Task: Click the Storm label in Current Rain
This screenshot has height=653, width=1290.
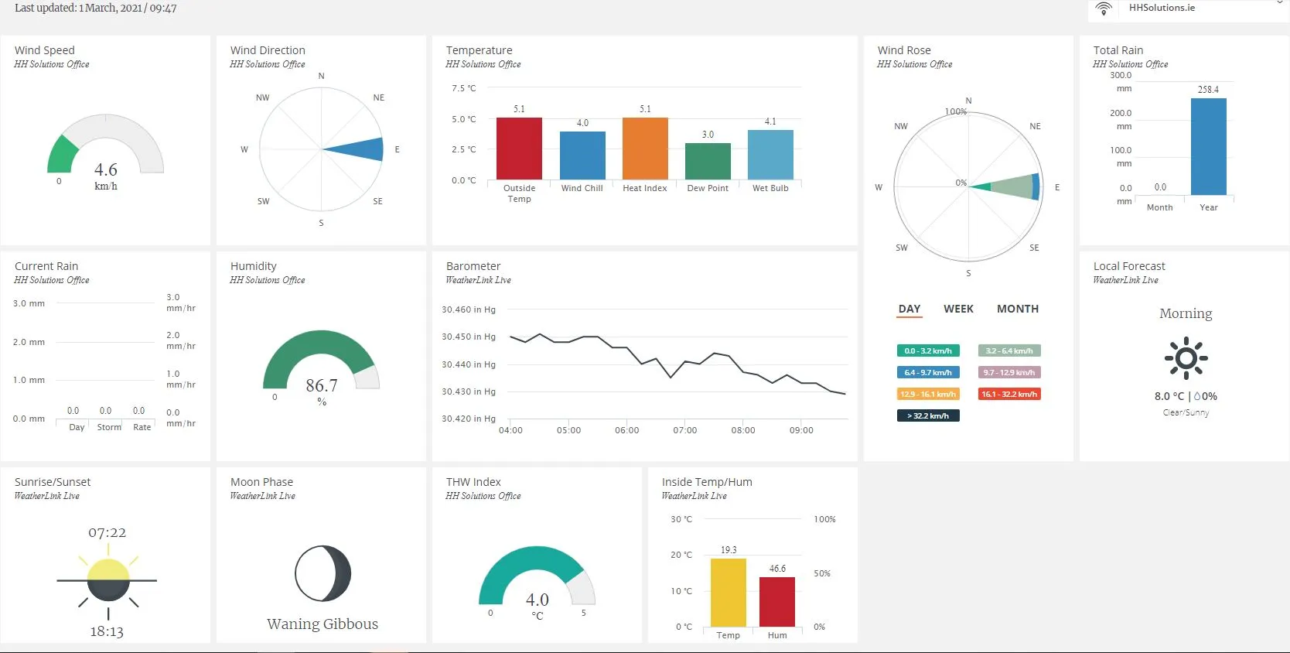Action: (x=109, y=427)
